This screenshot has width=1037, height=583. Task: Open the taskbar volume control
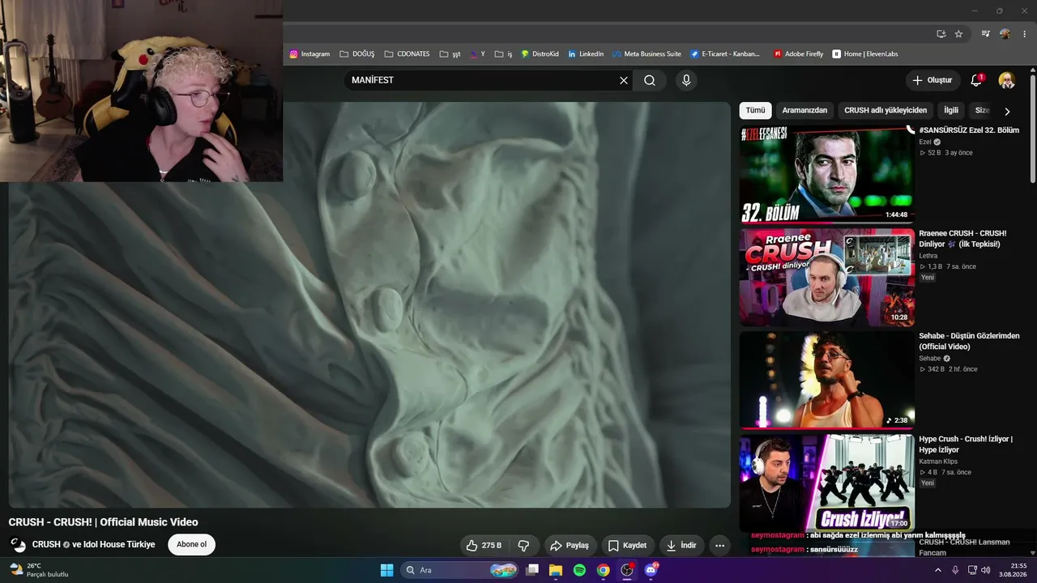point(985,570)
